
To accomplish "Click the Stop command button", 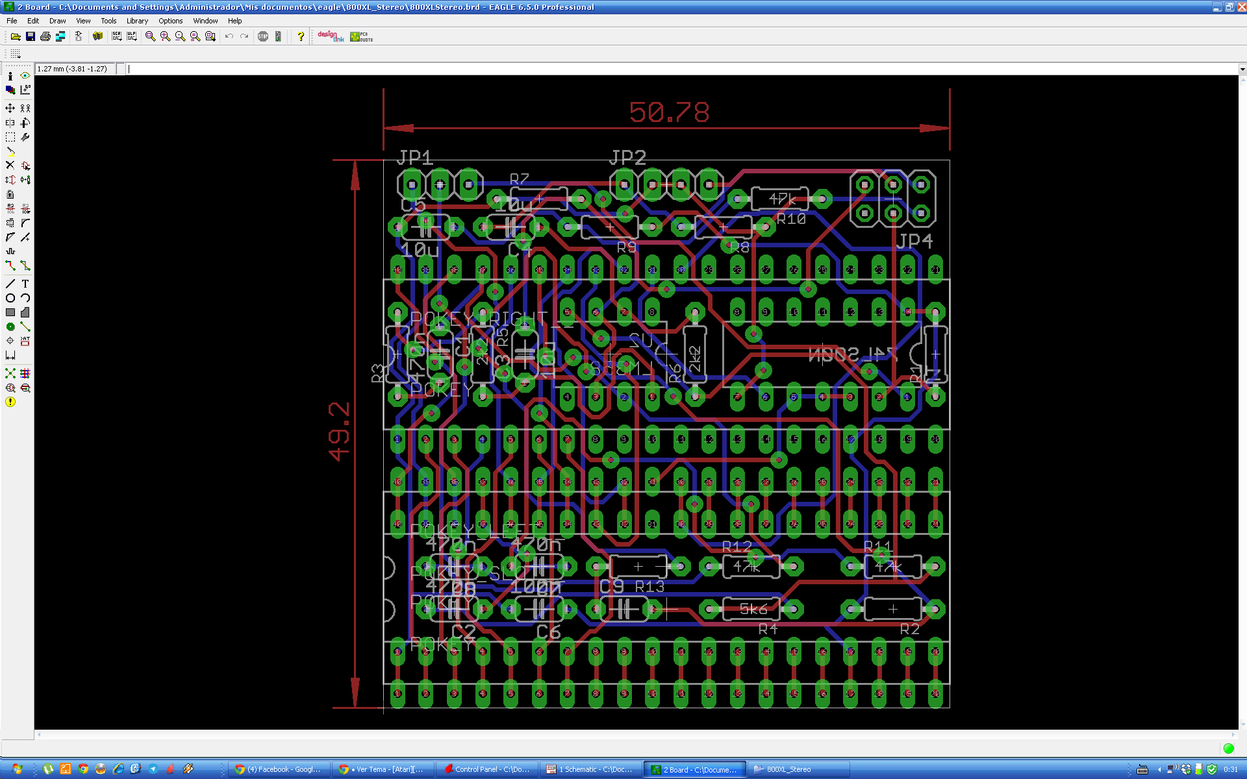I will (263, 36).
